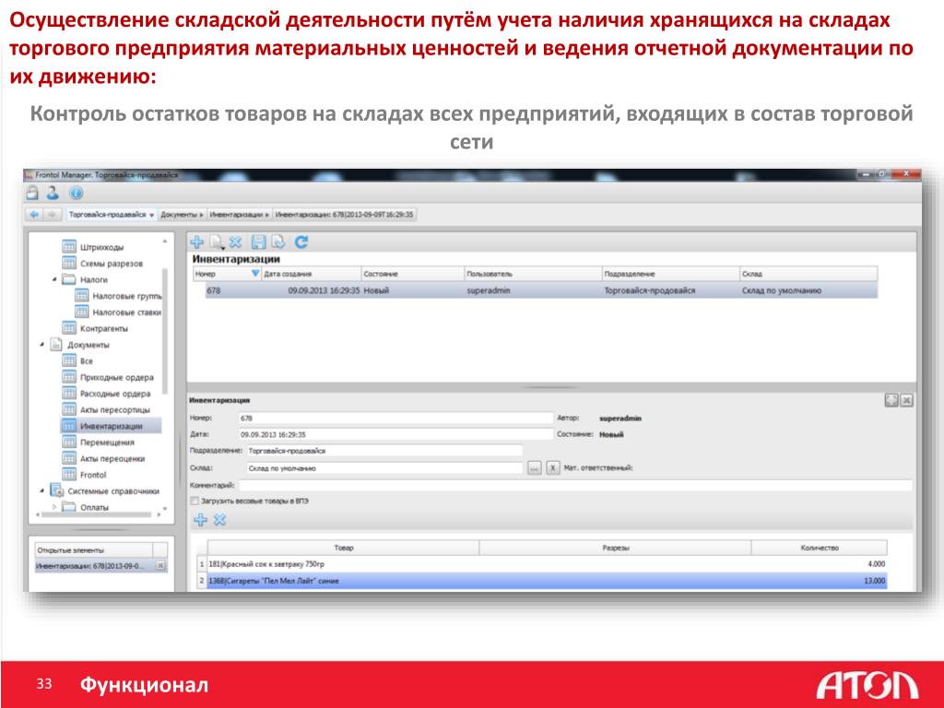Click the Разрезы column header
944x708 pixels.
(615, 548)
